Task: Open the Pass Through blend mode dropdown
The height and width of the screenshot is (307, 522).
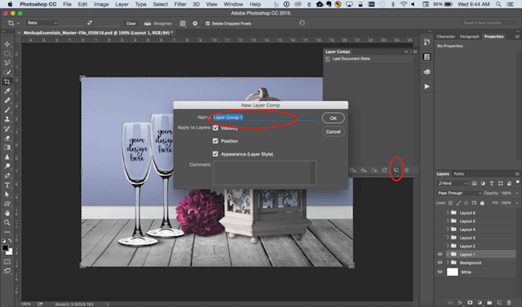Action: [459, 193]
